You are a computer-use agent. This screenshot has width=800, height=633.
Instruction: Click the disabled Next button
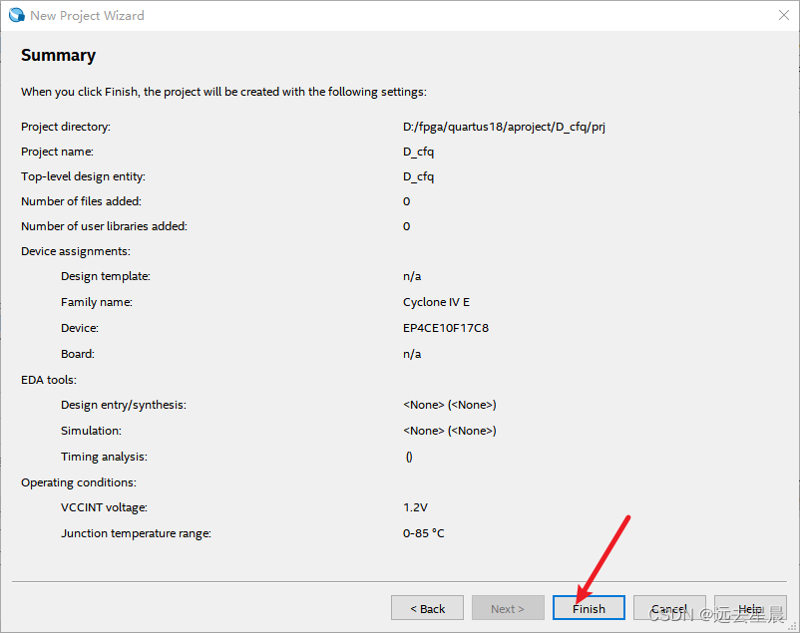(x=508, y=607)
